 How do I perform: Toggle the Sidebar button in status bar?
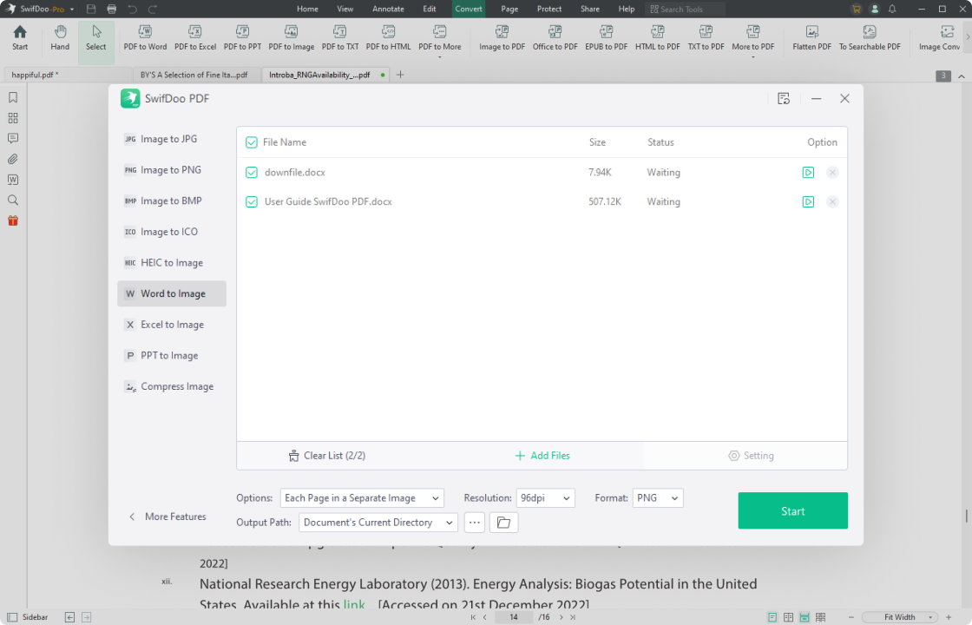(x=27, y=617)
